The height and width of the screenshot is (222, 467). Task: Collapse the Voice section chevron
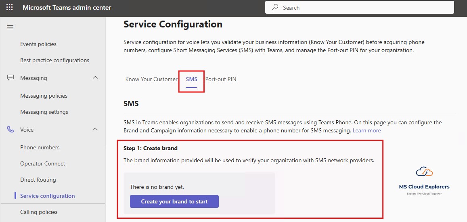(95, 129)
